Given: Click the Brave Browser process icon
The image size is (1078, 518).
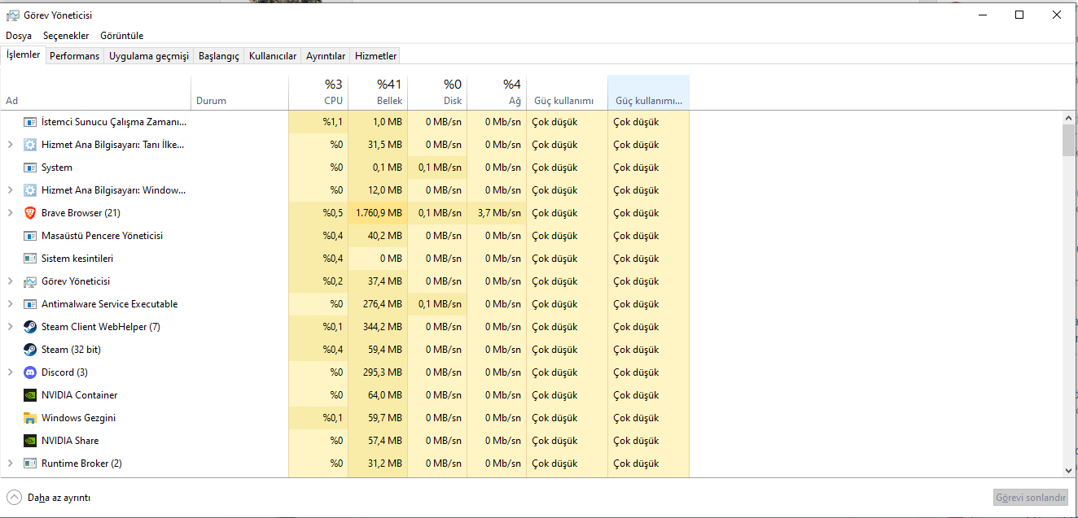Looking at the screenshot, I should pyautogui.click(x=30, y=213).
